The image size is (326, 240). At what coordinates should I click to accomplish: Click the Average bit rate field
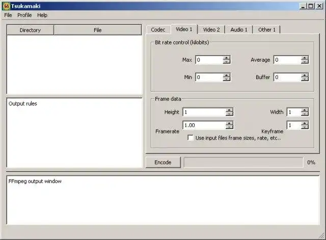287,60
